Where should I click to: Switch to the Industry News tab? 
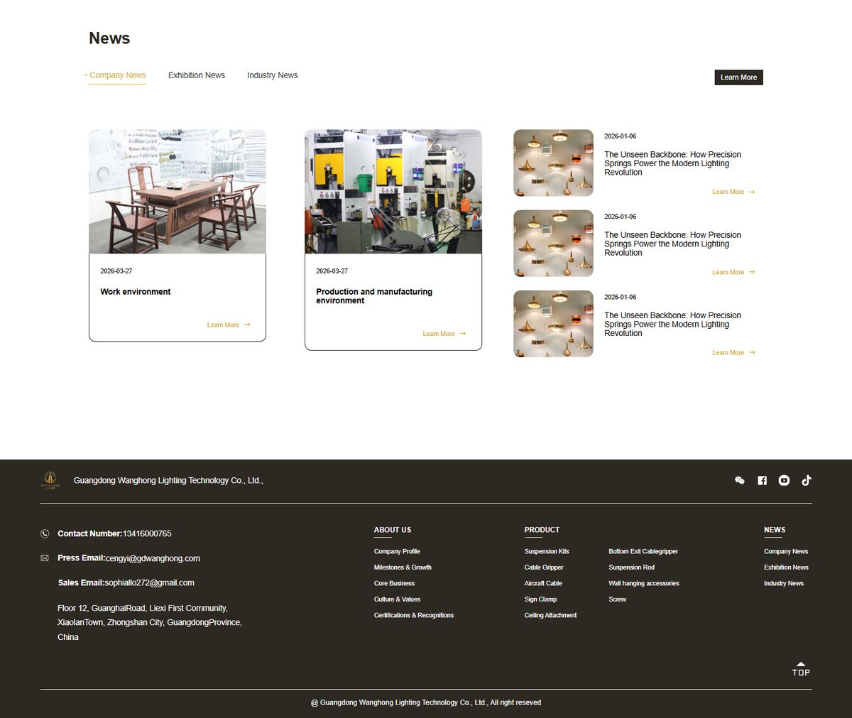(x=273, y=75)
